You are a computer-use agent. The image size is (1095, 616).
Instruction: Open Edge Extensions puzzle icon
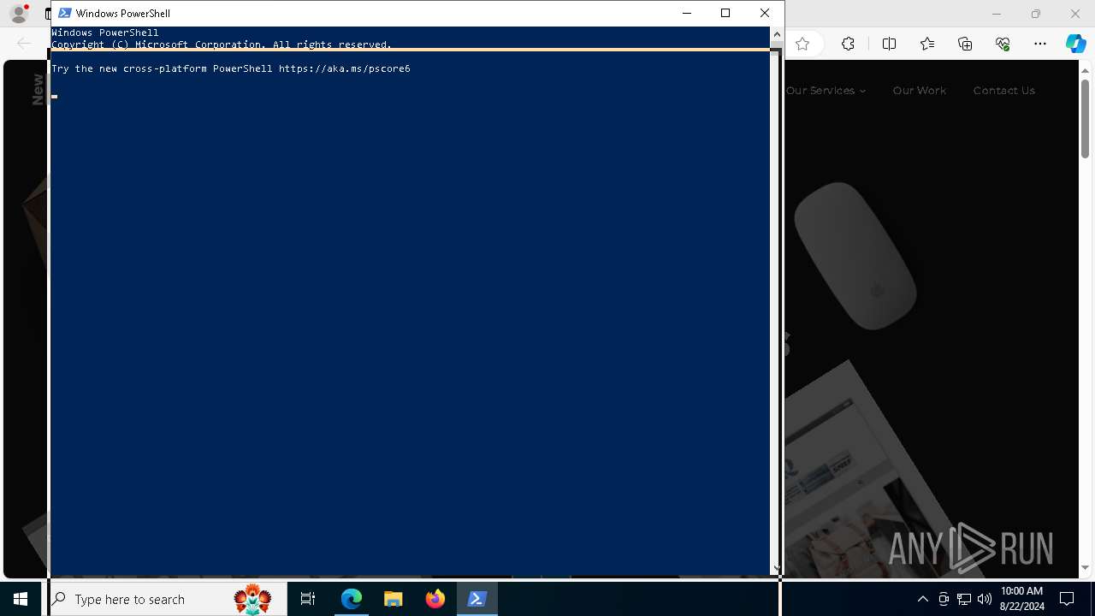[x=848, y=44]
